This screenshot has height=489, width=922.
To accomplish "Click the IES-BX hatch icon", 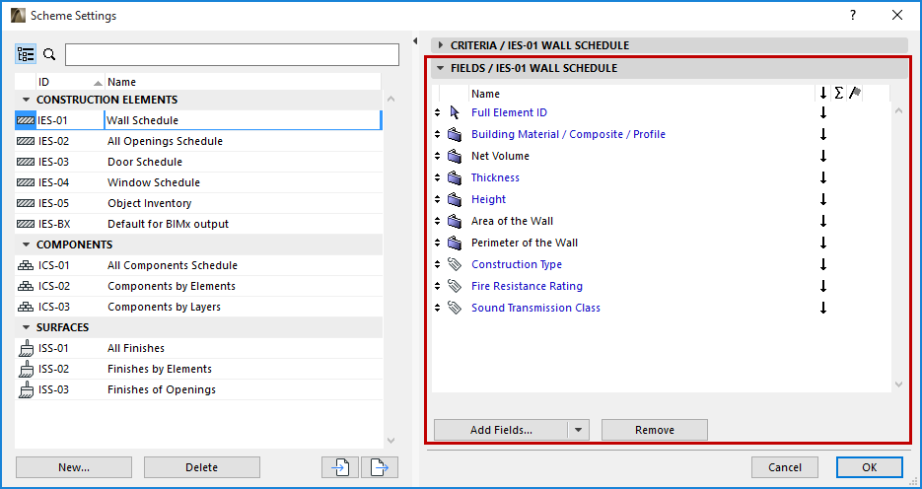I will click(26, 224).
